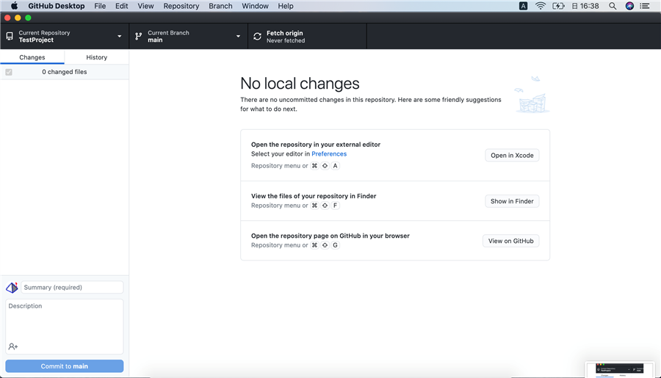The height and width of the screenshot is (378, 661).
Task: Click the No local changes heading
Action: (300, 84)
